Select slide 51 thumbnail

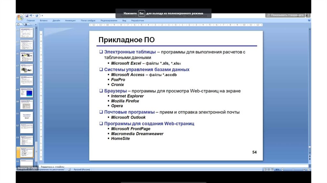coord(27,117)
